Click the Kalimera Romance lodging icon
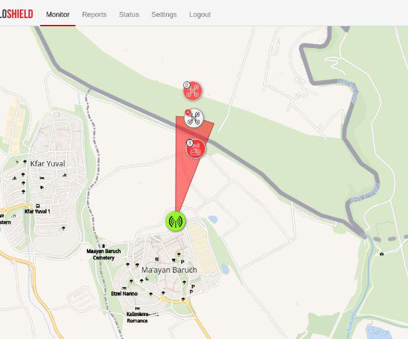 (138, 308)
